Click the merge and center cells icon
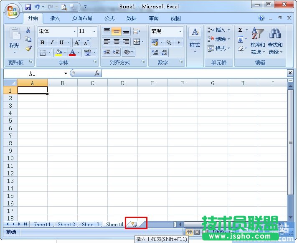 pyautogui.click(x=136, y=42)
